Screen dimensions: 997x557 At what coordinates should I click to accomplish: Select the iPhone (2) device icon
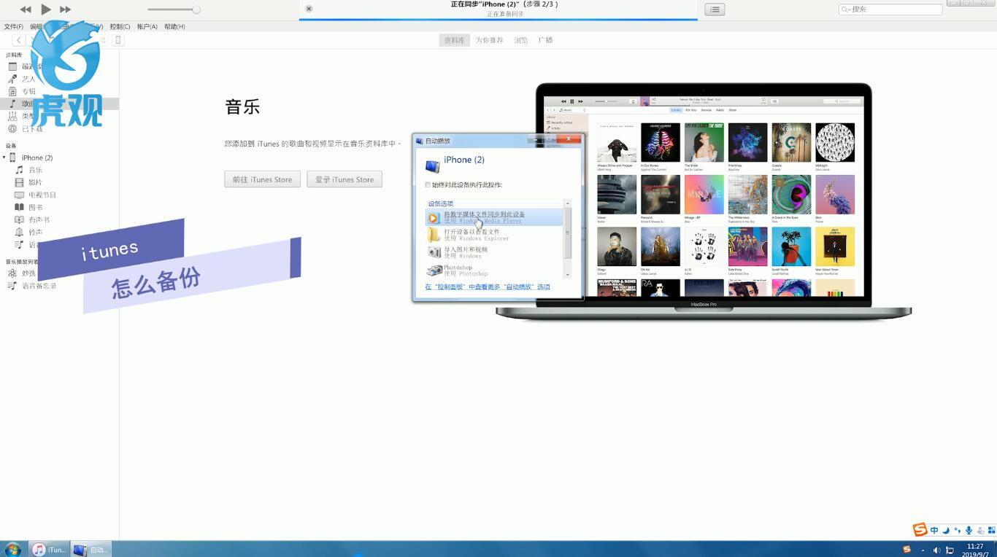13,157
